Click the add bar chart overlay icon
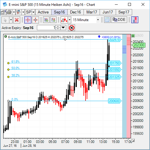This screenshot has height=150, width=150. point(53,20)
